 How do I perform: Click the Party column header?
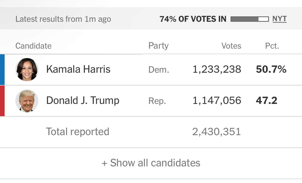[158, 46]
